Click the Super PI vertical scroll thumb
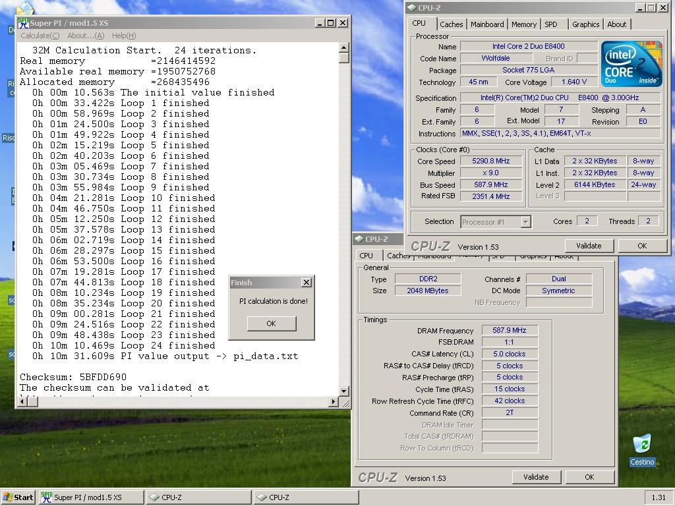Viewport: 675px width, 506px height. tap(343, 58)
